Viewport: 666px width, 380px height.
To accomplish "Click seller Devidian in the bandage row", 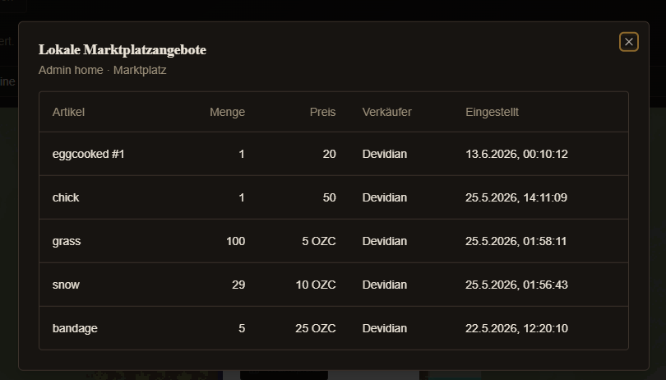I will (385, 328).
